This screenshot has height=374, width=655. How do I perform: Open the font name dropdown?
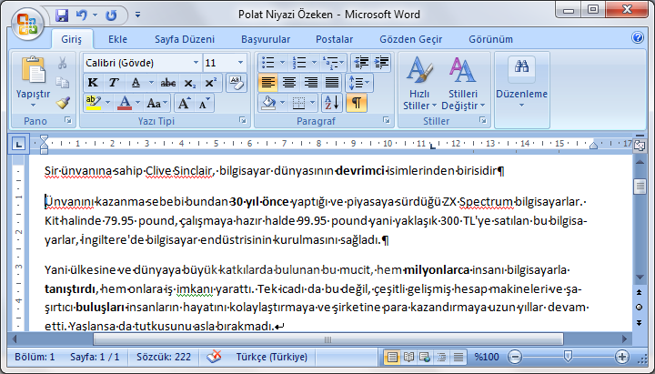tap(196, 63)
